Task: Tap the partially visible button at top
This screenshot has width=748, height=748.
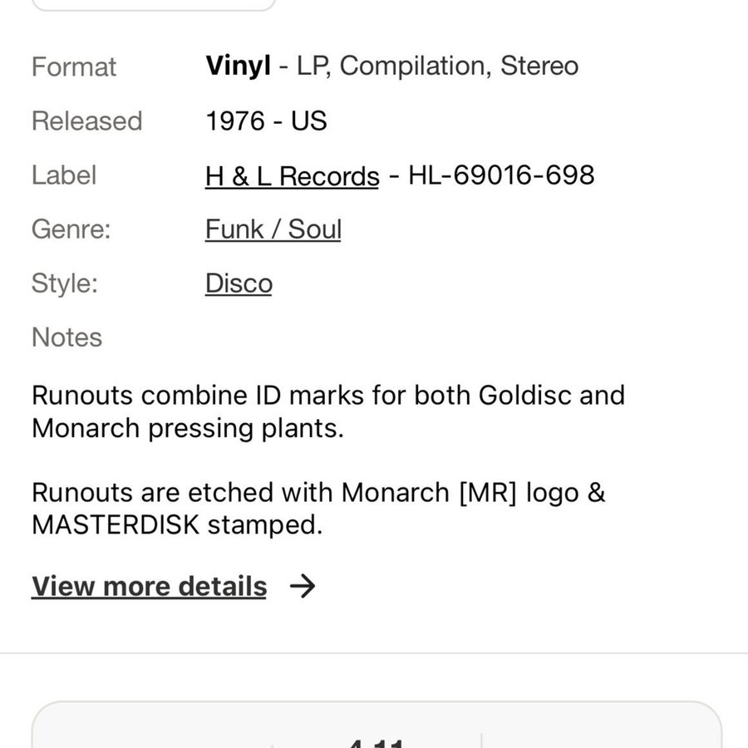Action: click(x=154, y=4)
